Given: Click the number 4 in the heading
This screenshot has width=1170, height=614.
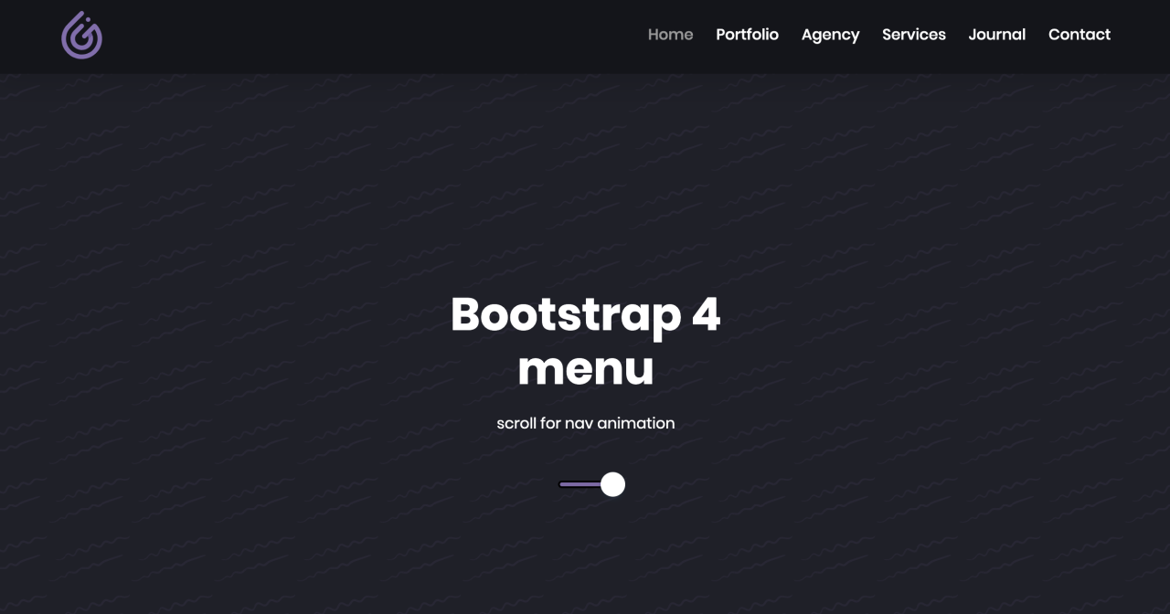Looking at the screenshot, I should coord(706,314).
